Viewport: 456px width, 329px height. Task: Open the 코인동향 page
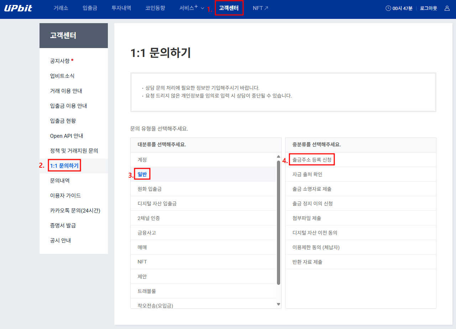pyautogui.click(x=155, y=8)
